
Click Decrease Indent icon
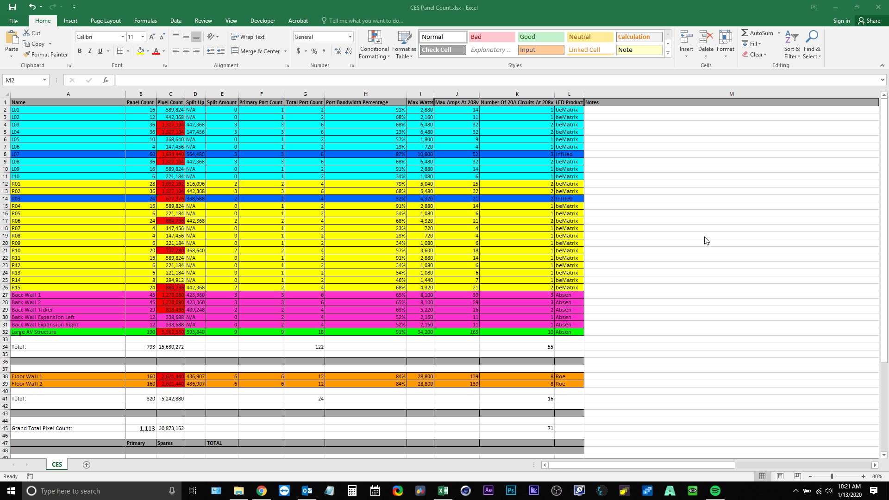point(211,51)
